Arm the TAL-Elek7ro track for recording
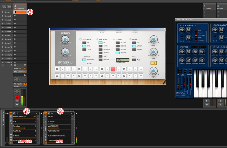The height and width of the screenshot is (148, 227). point(17,97)
